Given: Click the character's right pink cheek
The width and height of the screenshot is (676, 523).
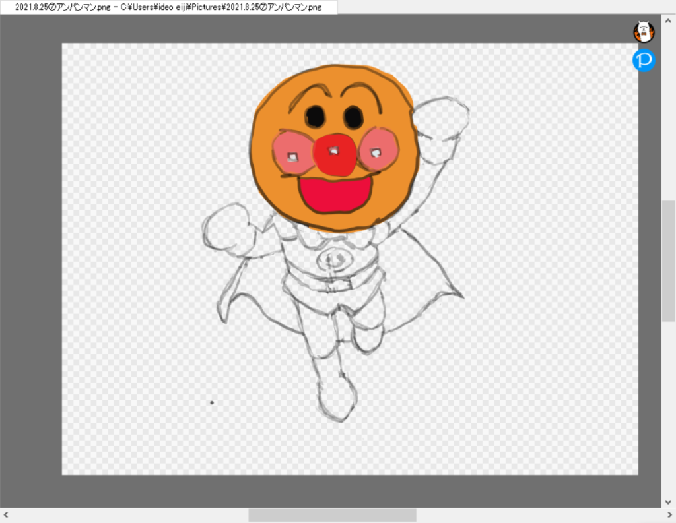Looking at the screenshot, I should pyautogui.click(x=378, y=148).
